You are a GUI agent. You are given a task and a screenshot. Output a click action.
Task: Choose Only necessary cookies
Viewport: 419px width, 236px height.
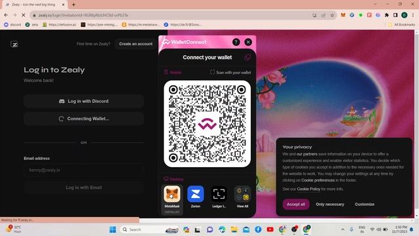tap(330, 204)
